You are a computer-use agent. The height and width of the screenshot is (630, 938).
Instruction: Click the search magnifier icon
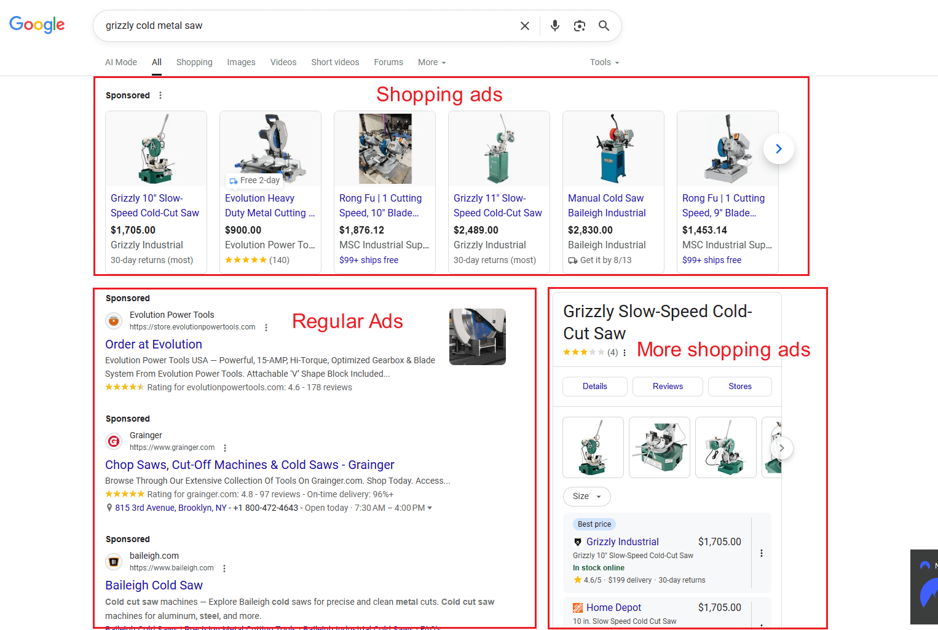click(603, 25)
